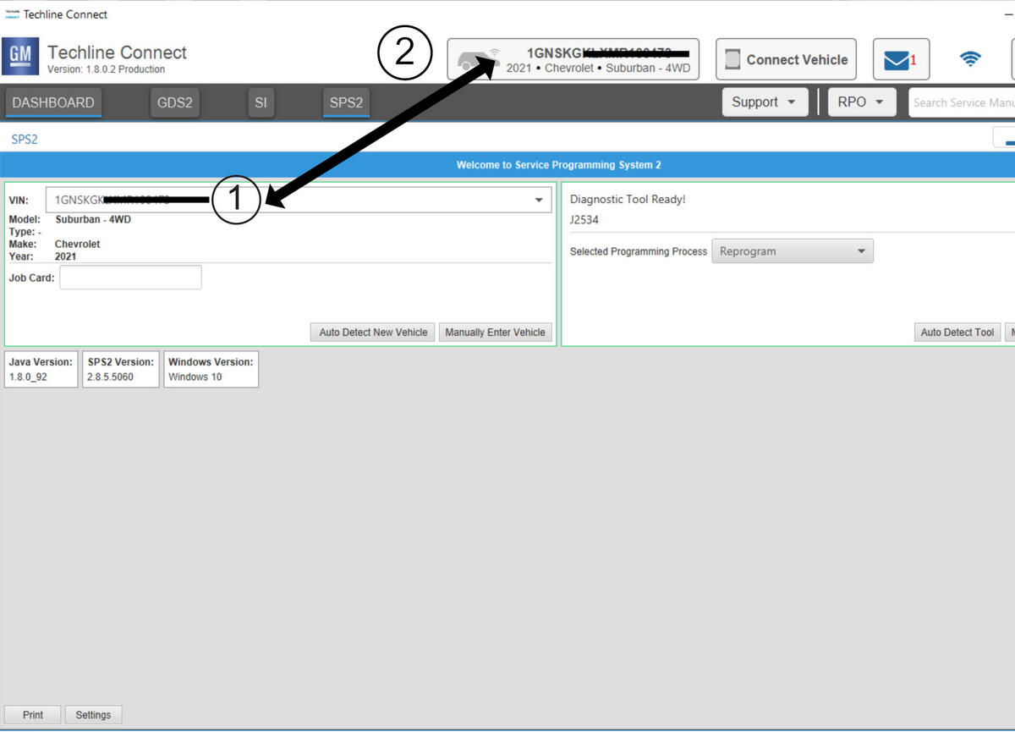Click the Connect Vehicle module icon

click(x=733, y=60)
